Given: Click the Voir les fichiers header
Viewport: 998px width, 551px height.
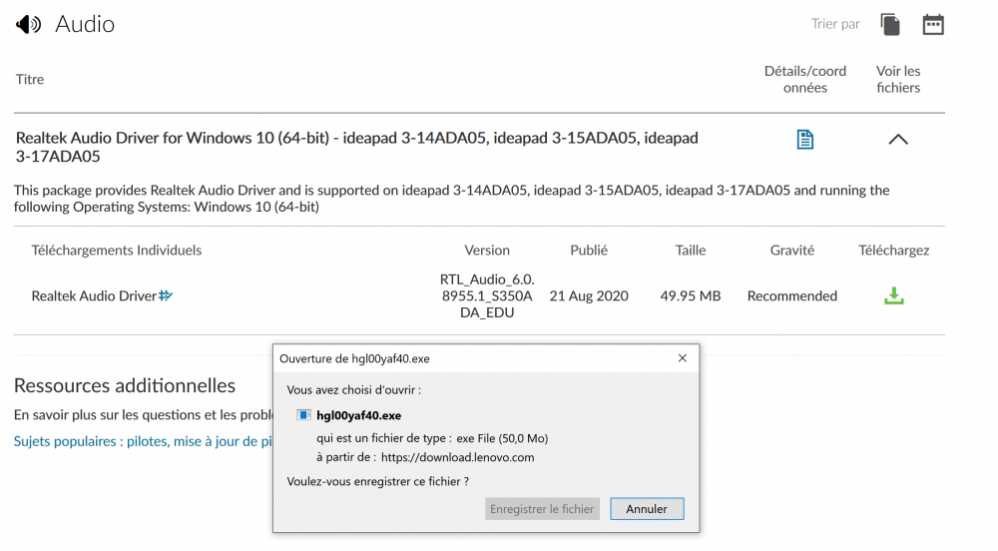Looking at the screenshot, I should tap(898, 79).
